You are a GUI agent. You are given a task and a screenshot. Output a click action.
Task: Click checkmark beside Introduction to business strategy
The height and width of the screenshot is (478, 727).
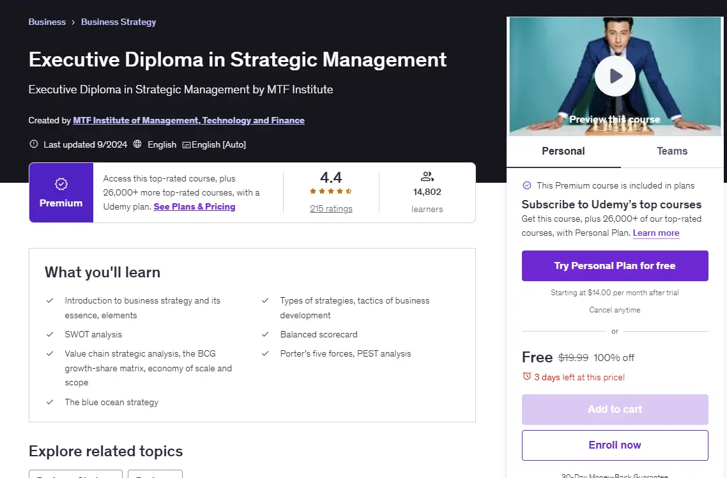pyautogui.click(x=50, y=300)
